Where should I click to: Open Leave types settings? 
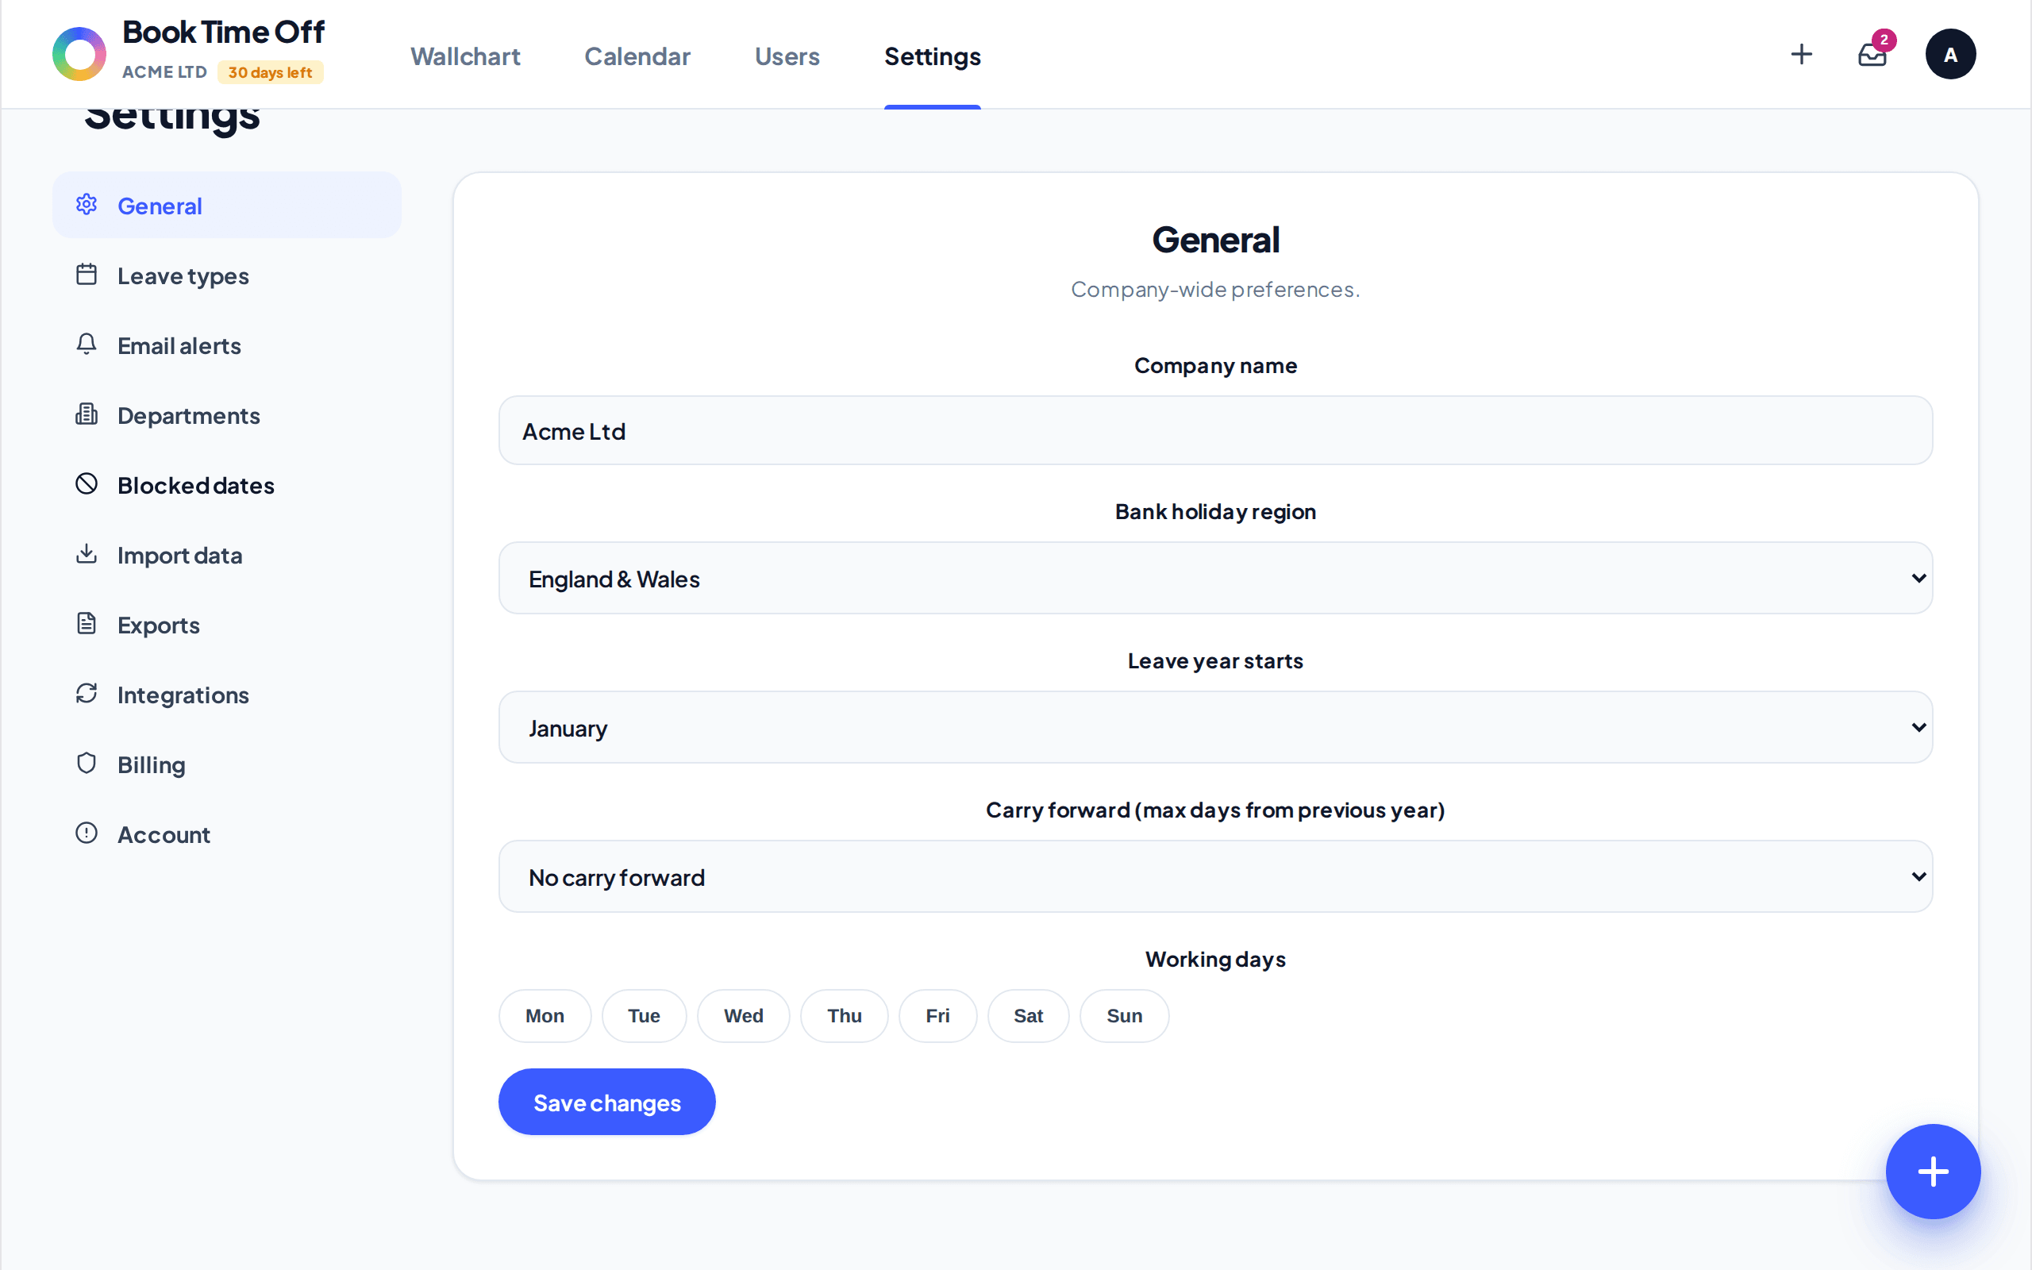tap(227, 275)
